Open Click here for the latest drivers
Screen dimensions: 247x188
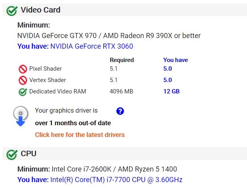pos(80,135)
